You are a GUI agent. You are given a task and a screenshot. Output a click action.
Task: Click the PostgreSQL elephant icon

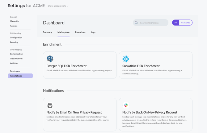pyautogui.click(x=50, y=59)
